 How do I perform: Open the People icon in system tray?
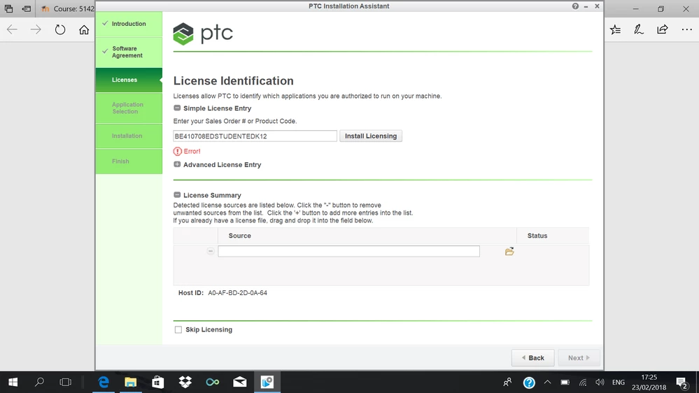tap(507, 382)
